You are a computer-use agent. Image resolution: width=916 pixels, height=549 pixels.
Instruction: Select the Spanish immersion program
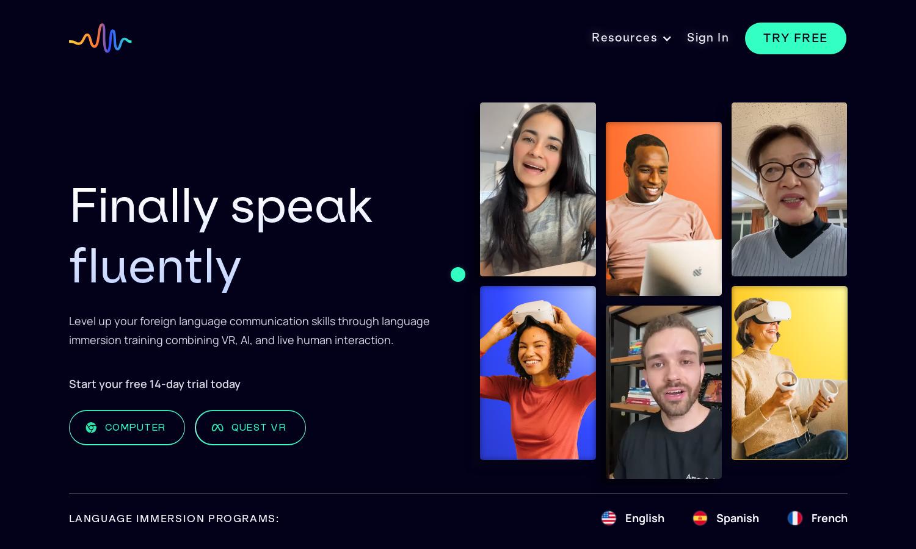[725, 518]
